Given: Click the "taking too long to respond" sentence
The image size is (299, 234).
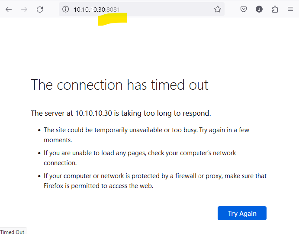Looking at the screenshot, I should click(121, 114).
